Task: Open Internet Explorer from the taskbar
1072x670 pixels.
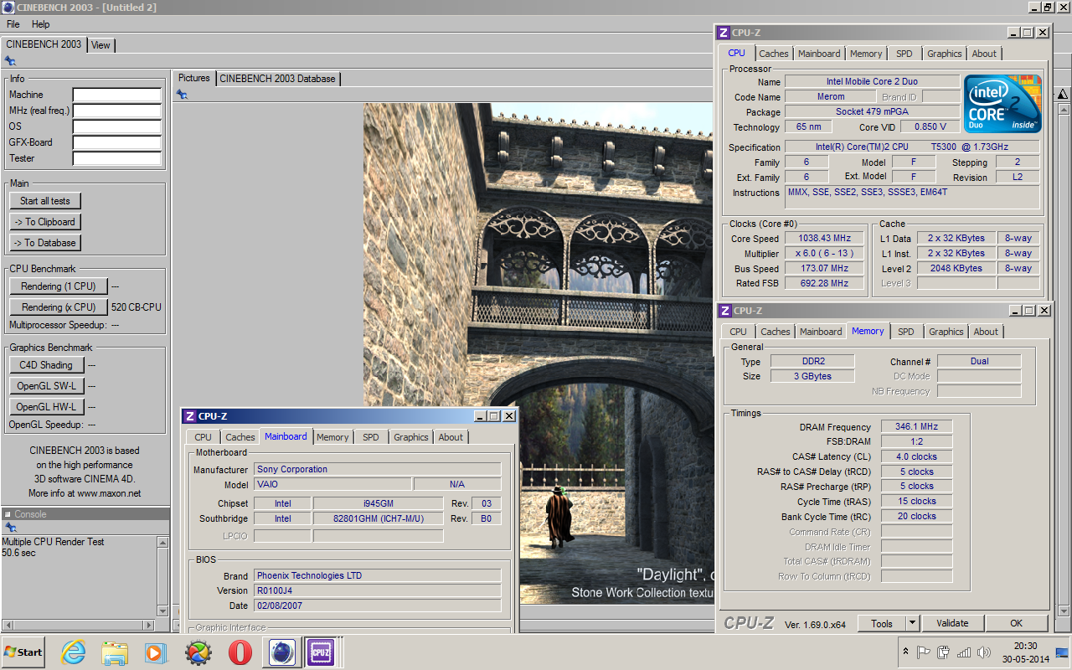Action: 74,652
